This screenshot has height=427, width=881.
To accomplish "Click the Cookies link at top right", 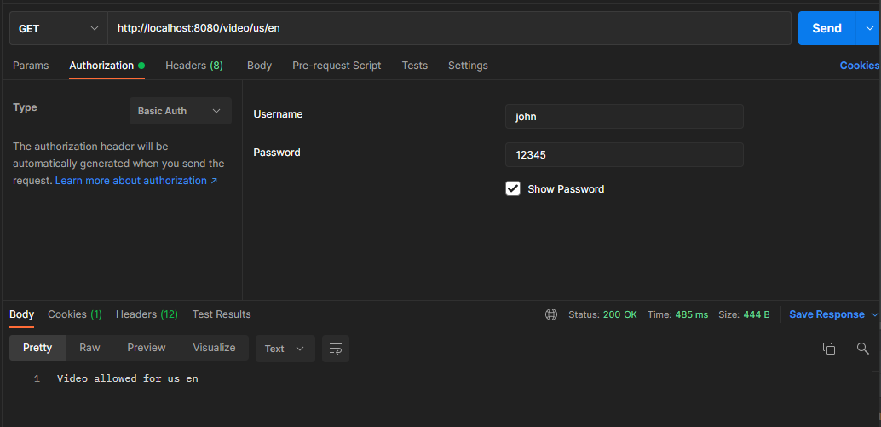I will pyautogui.click(x=859, y=66).
